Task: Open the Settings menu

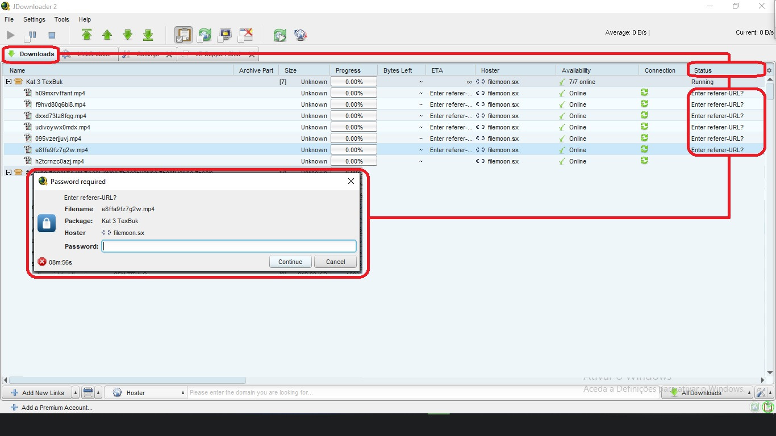Action: 34,19
